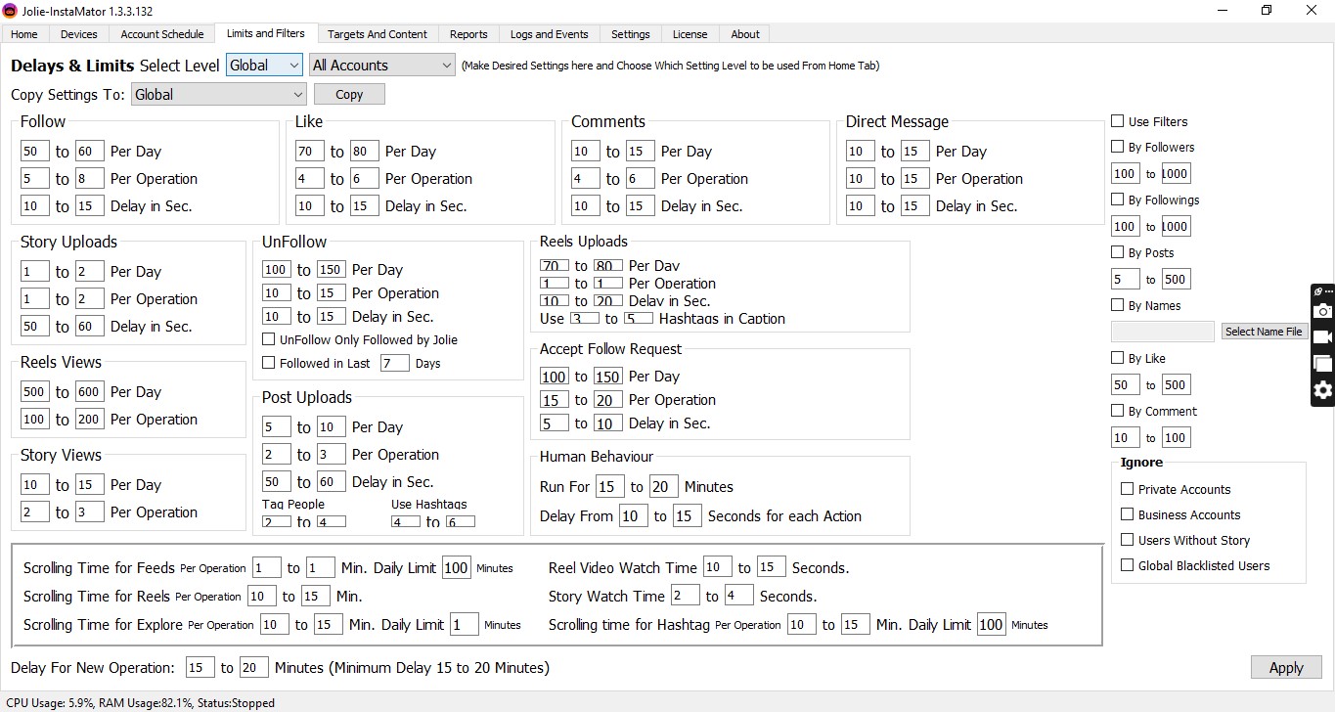
Task: Open the Select Level Global dropdown
Action: pyautogui.click(x=264, y=66)
